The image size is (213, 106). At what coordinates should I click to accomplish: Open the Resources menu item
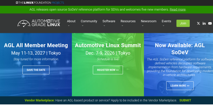tap(128, 21)
